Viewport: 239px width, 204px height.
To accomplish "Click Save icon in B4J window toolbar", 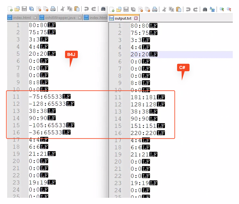I will tap(24, 9).
